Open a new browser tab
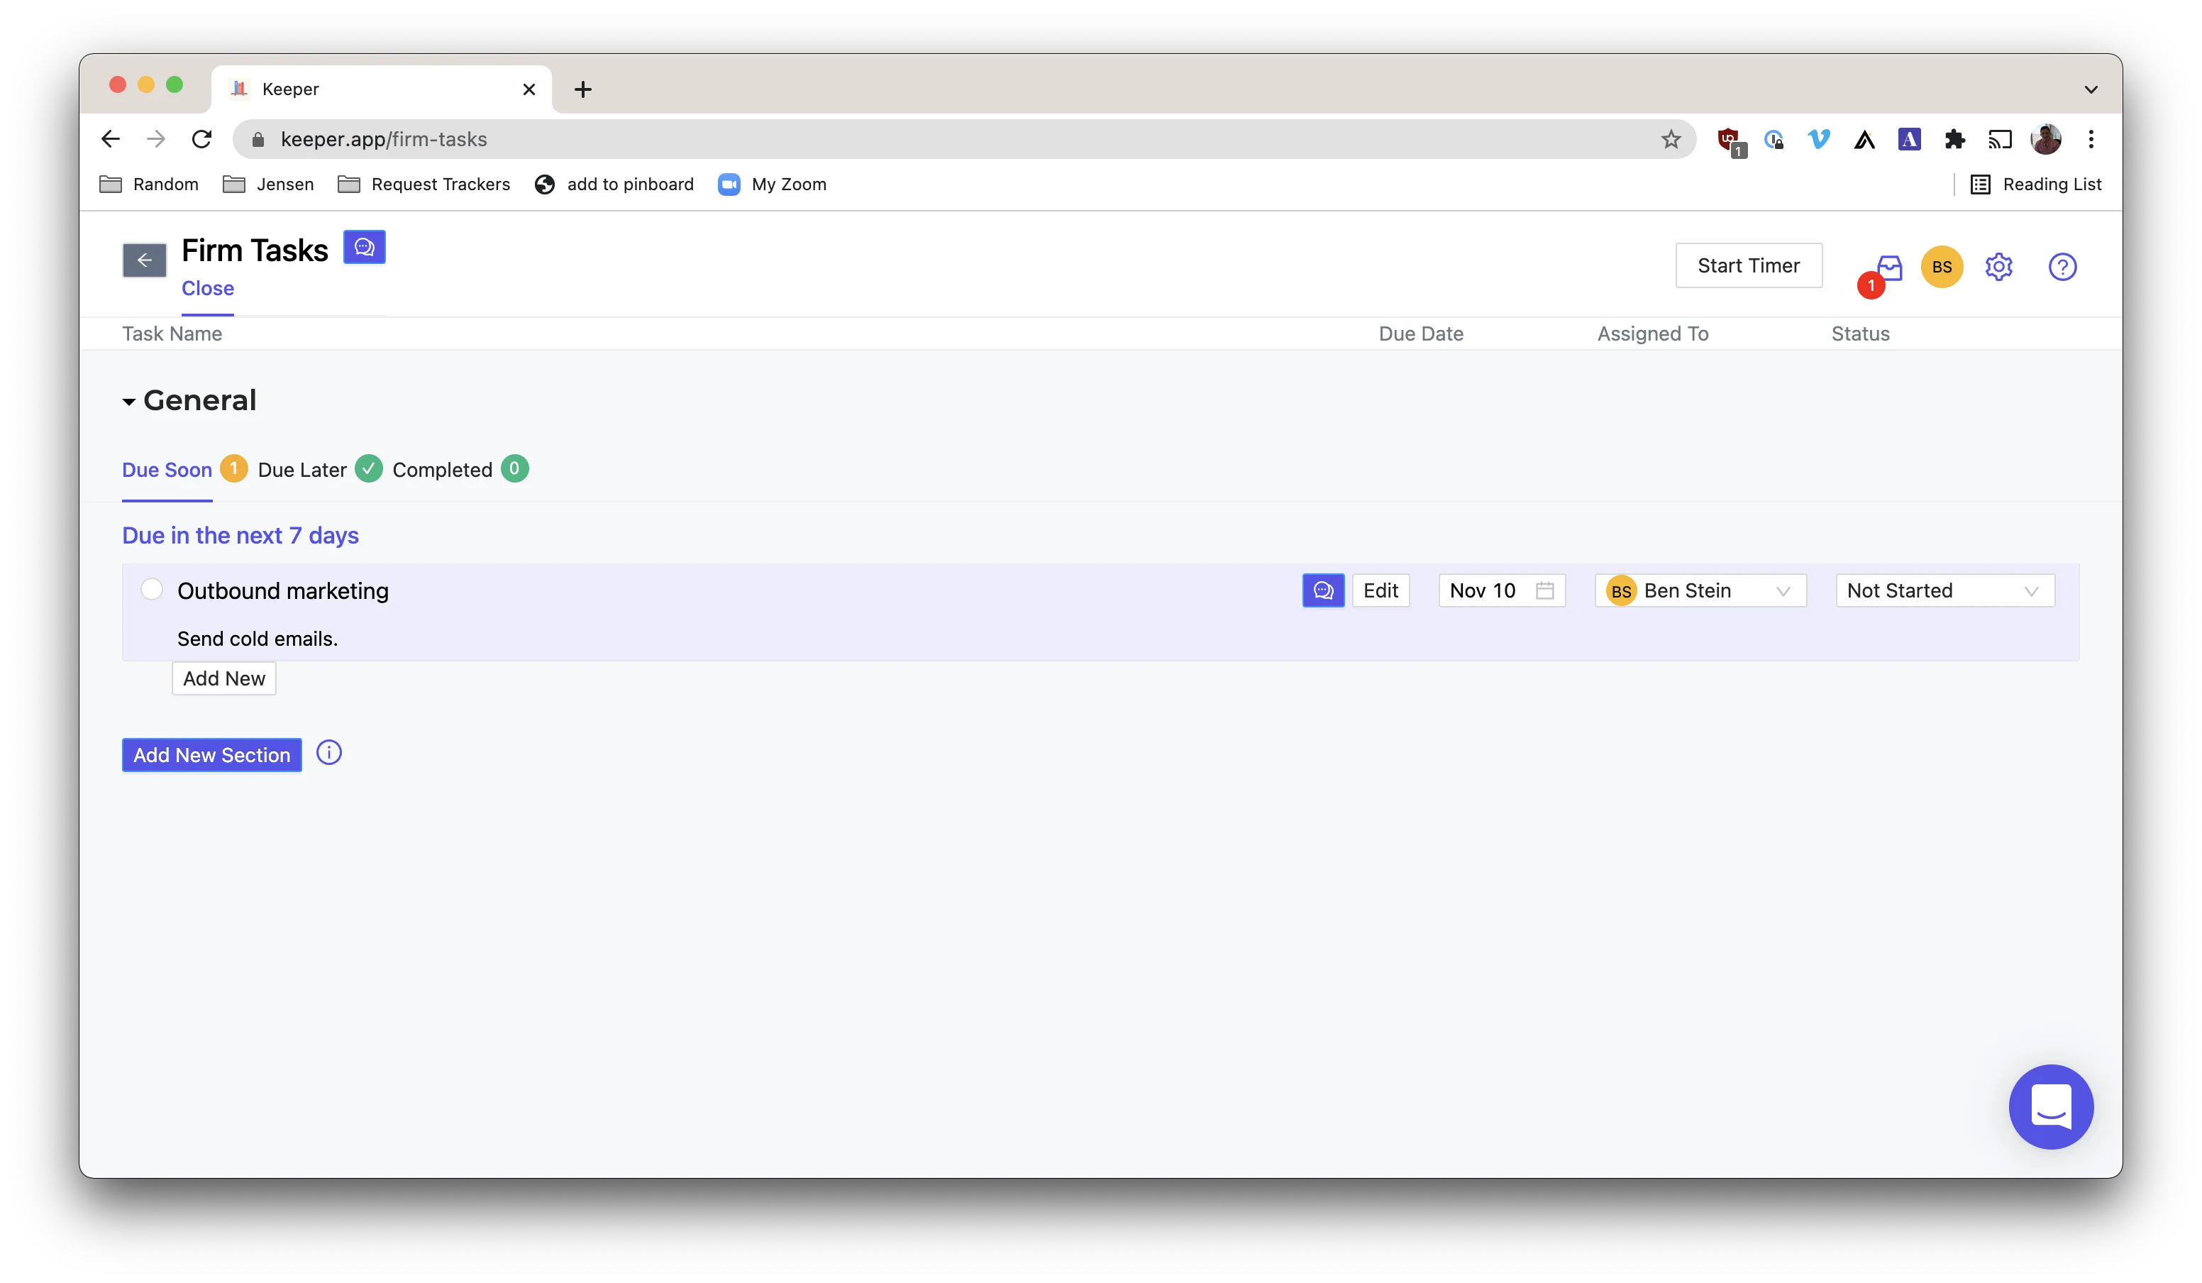Viewport: 2202px width, 1283px height. click(583, 89)
